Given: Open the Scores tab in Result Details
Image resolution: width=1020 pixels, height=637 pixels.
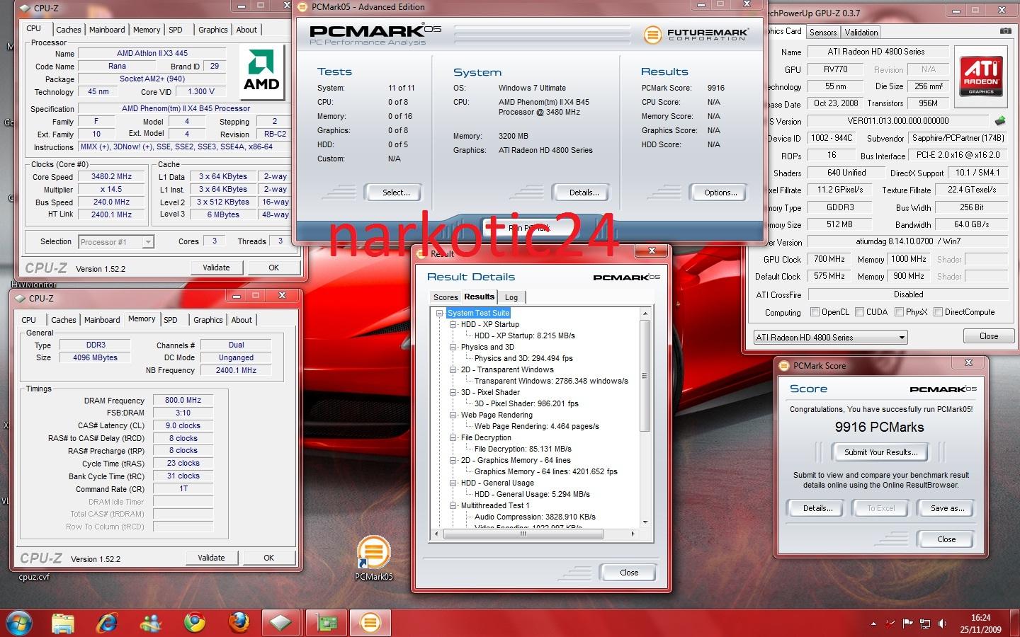Looking at the screenshot, I should click(x=446, y=298).
